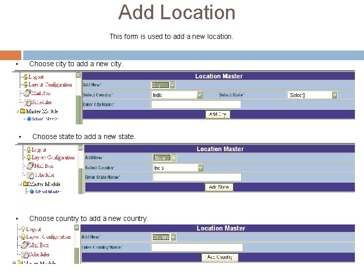This screenshot has width=364, height=273.
Task: Click Enter Country Name input field
Action: point(197,247)
